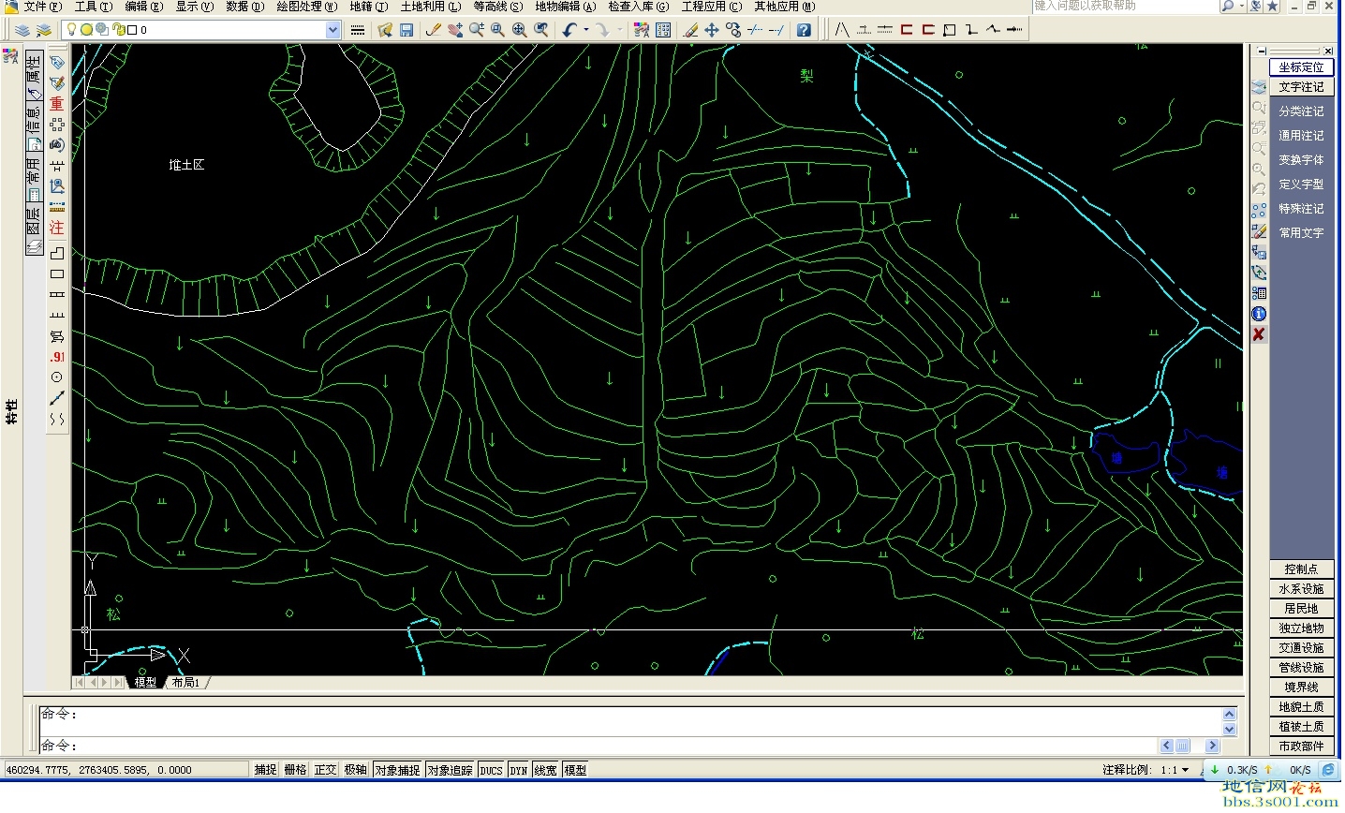The image size is (1345, 813).
Task: Select the realtime zoom magnifier
Action: coord(477,30)
